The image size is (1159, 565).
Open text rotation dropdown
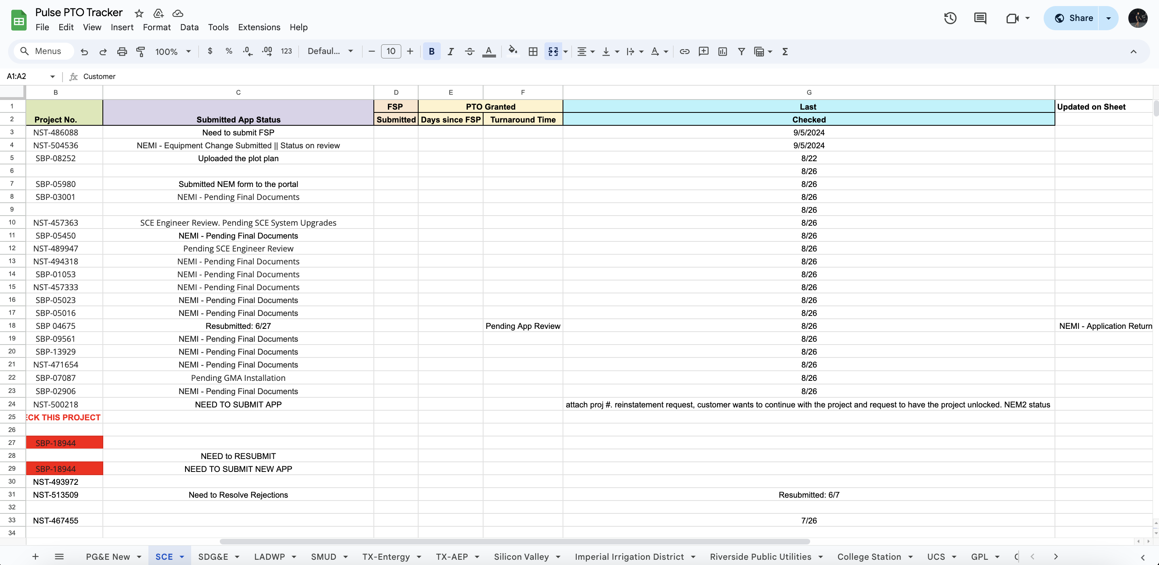659,52
